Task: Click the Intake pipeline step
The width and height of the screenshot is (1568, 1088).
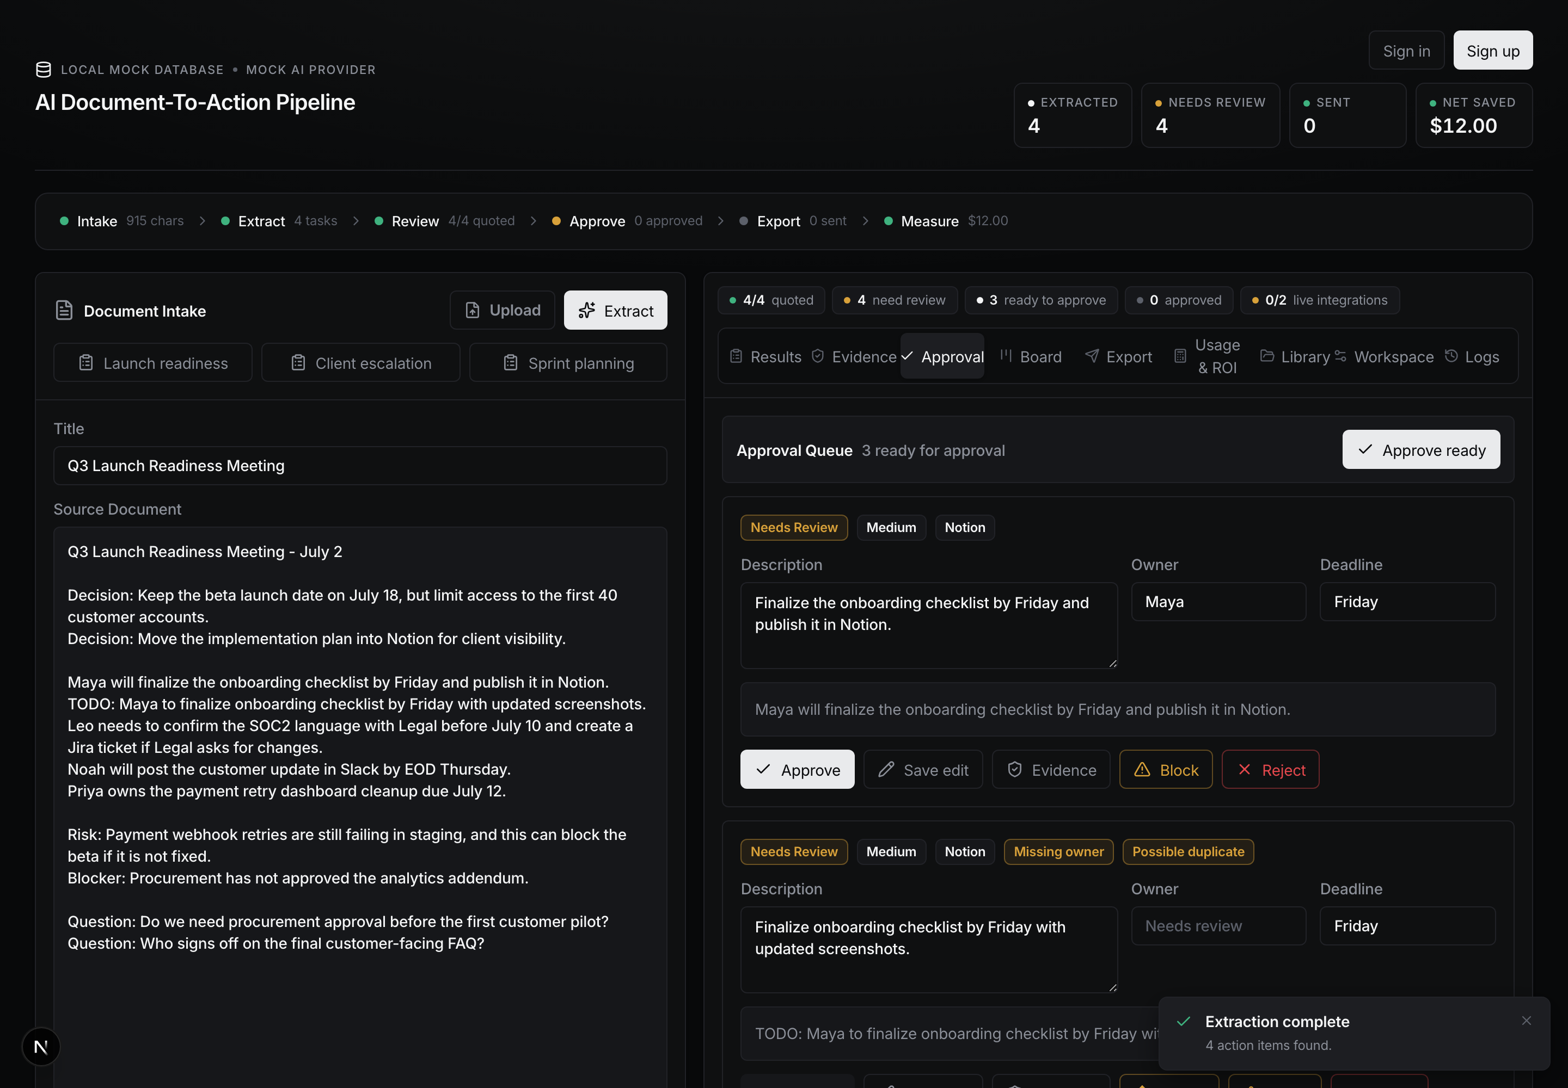Action: [121, 221]
